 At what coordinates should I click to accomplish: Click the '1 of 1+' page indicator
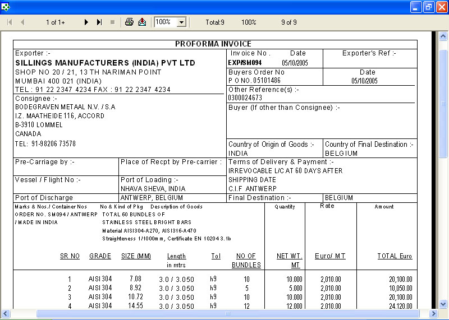(55, 22)
